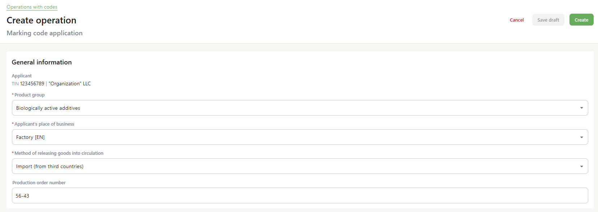Click the green Create button
The height and width of the screenshot is (212, 598).
coord(581,20)
